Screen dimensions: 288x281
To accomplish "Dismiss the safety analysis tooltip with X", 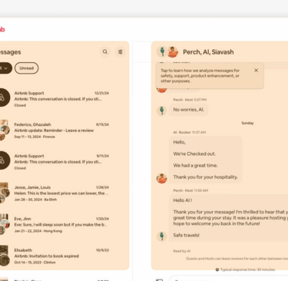I will (256, 71).
